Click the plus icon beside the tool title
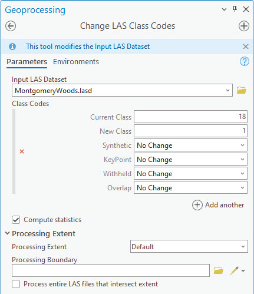 coord(244,26)
